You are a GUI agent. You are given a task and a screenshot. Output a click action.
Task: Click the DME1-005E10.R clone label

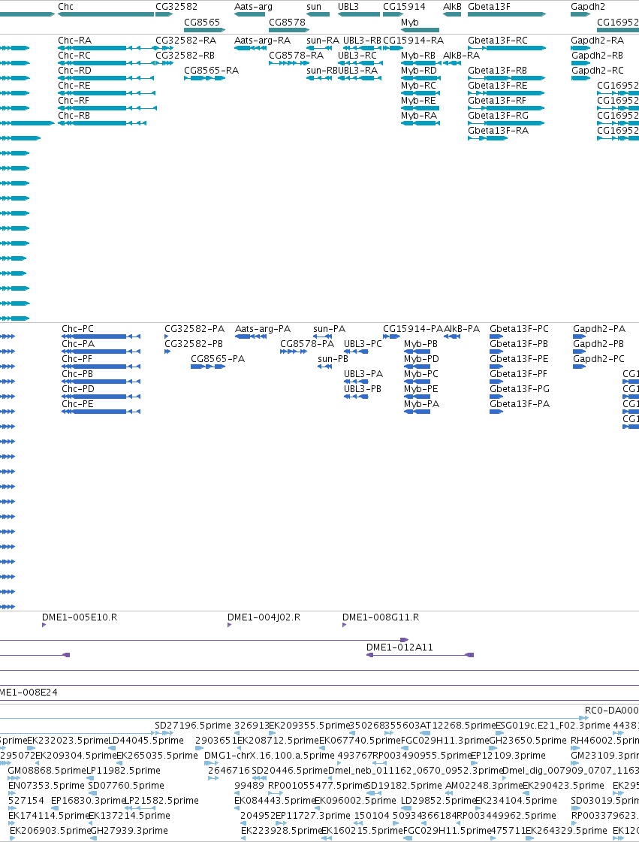[80, 617]
